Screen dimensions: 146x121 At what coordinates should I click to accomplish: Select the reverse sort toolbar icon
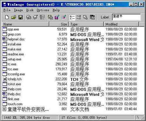79,17
